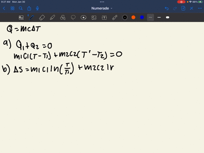Redo the last undone stroke

point(175,8)
